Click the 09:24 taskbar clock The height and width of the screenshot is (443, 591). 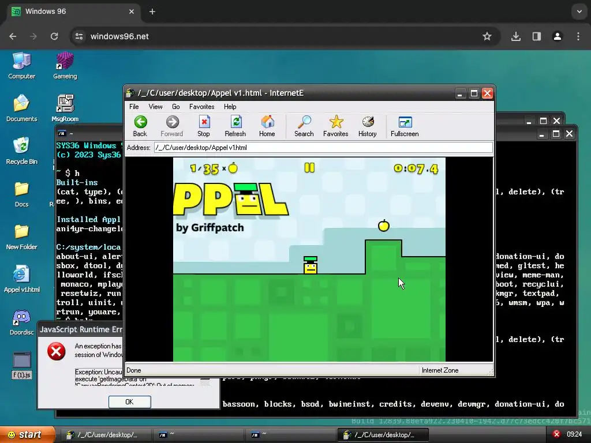click(x=574, y=434)
